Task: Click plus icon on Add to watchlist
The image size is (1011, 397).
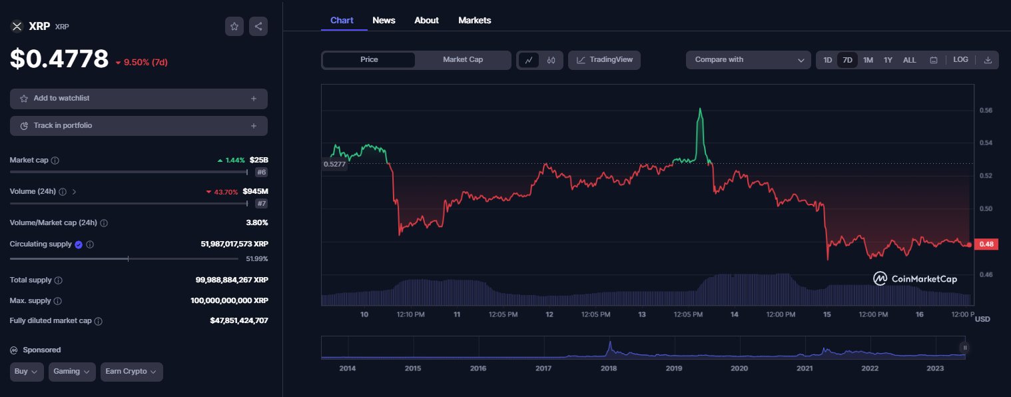Action: [x=254, y=99]
